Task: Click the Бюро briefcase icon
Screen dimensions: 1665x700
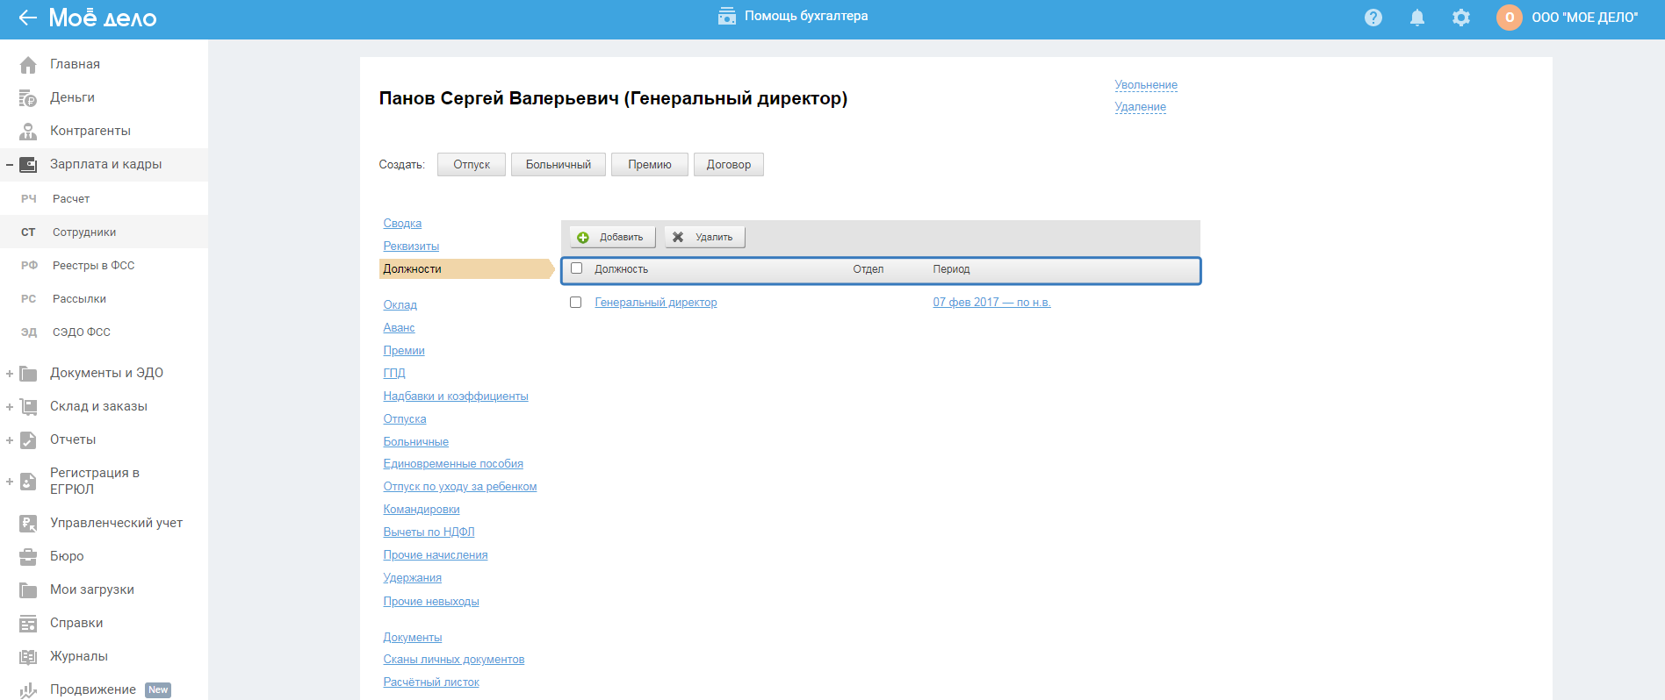Action: pos(28,557)
